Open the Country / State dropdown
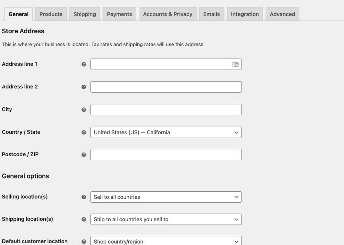344x245 pixels. tap(166, 132)
